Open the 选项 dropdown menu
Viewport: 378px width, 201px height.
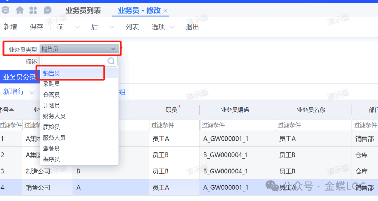tap(163, 27)
